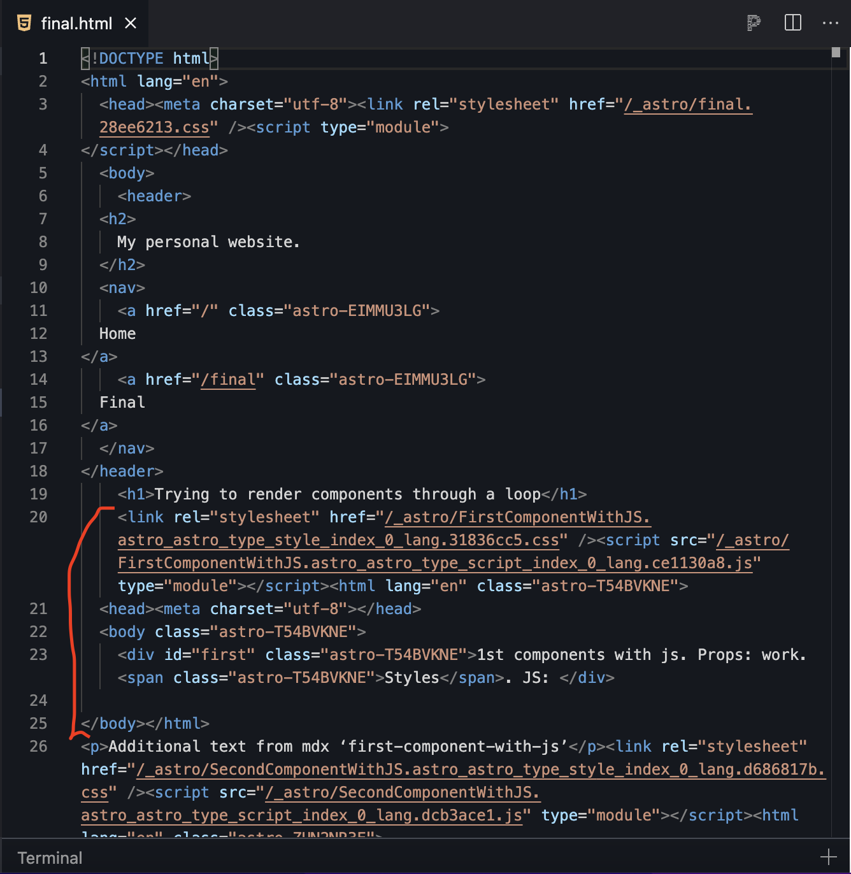The width and height of the screenshot is (851, 874).
Task: Click line number 26 in the gutter
Action: click(38, 746)
